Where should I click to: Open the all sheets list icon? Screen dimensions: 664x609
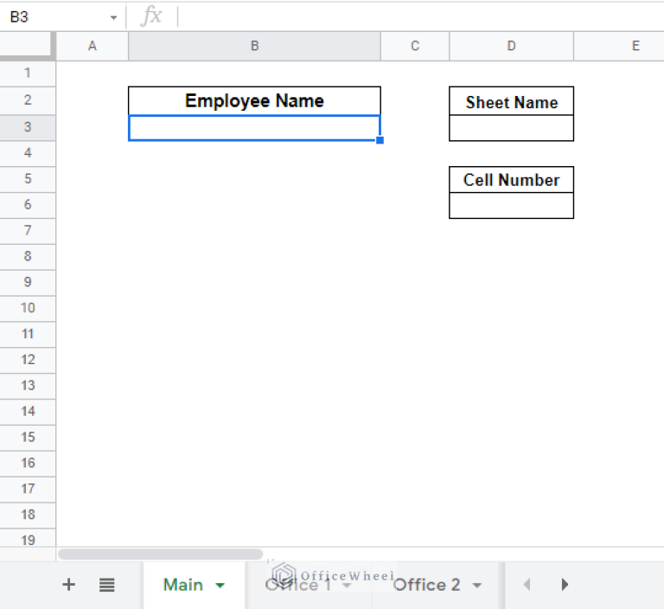pyautogui.click(x=106, y=585)
